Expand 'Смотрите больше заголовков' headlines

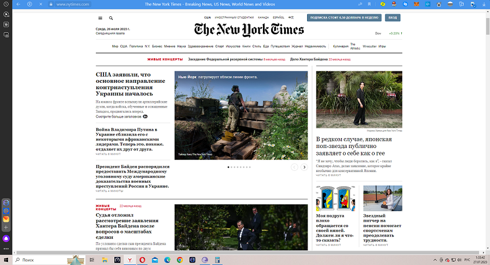[x=121, y=116]
